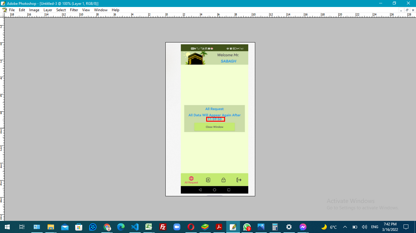Open the Help menu
This screenshot has height=233, width=416.
(x=115, y=10)
